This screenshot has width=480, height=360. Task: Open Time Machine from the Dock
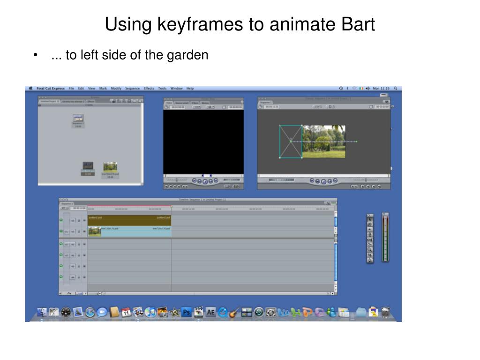[259, 312]
